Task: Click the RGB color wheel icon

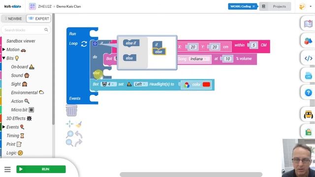Action: coord(187,85)
